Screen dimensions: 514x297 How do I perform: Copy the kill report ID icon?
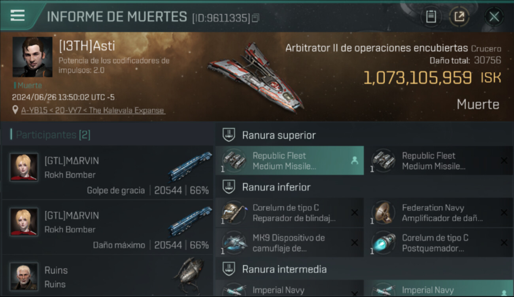pyautogui.click(x=255, y=18)
